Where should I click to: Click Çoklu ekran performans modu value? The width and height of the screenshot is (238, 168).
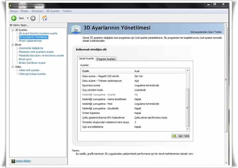(x=151, y=118)
